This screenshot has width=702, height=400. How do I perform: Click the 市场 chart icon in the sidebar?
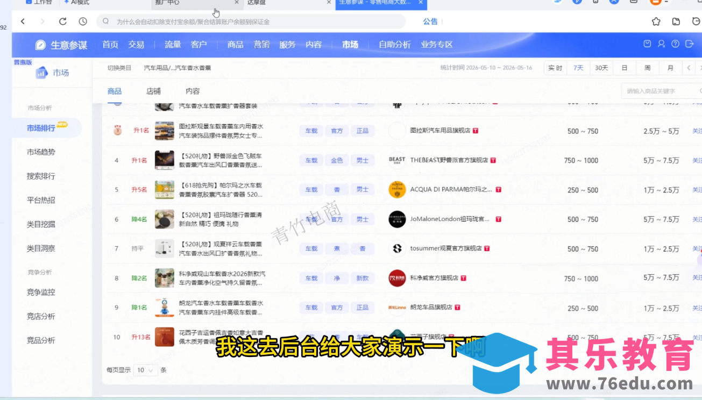[41, 73]
